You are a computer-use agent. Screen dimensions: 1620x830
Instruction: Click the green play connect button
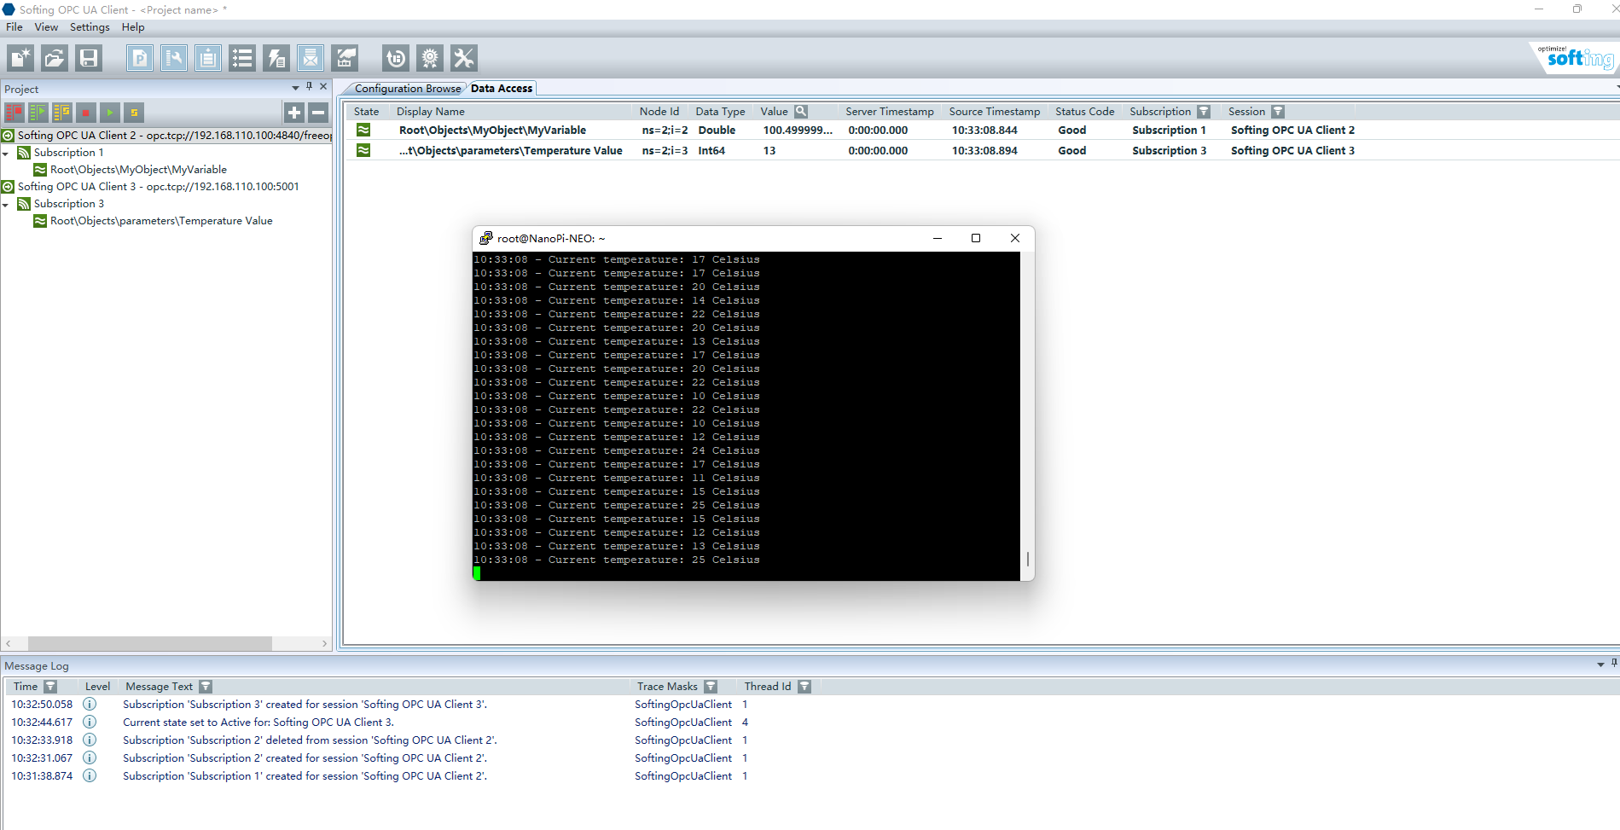(x=110, y=113)
